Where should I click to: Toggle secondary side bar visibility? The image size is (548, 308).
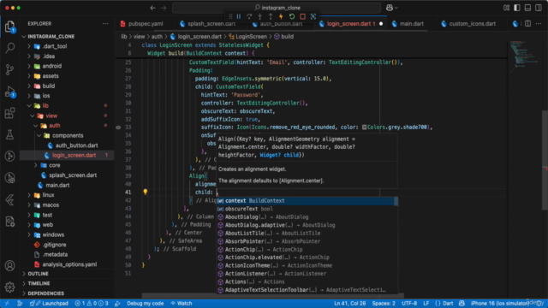[539, 8]
